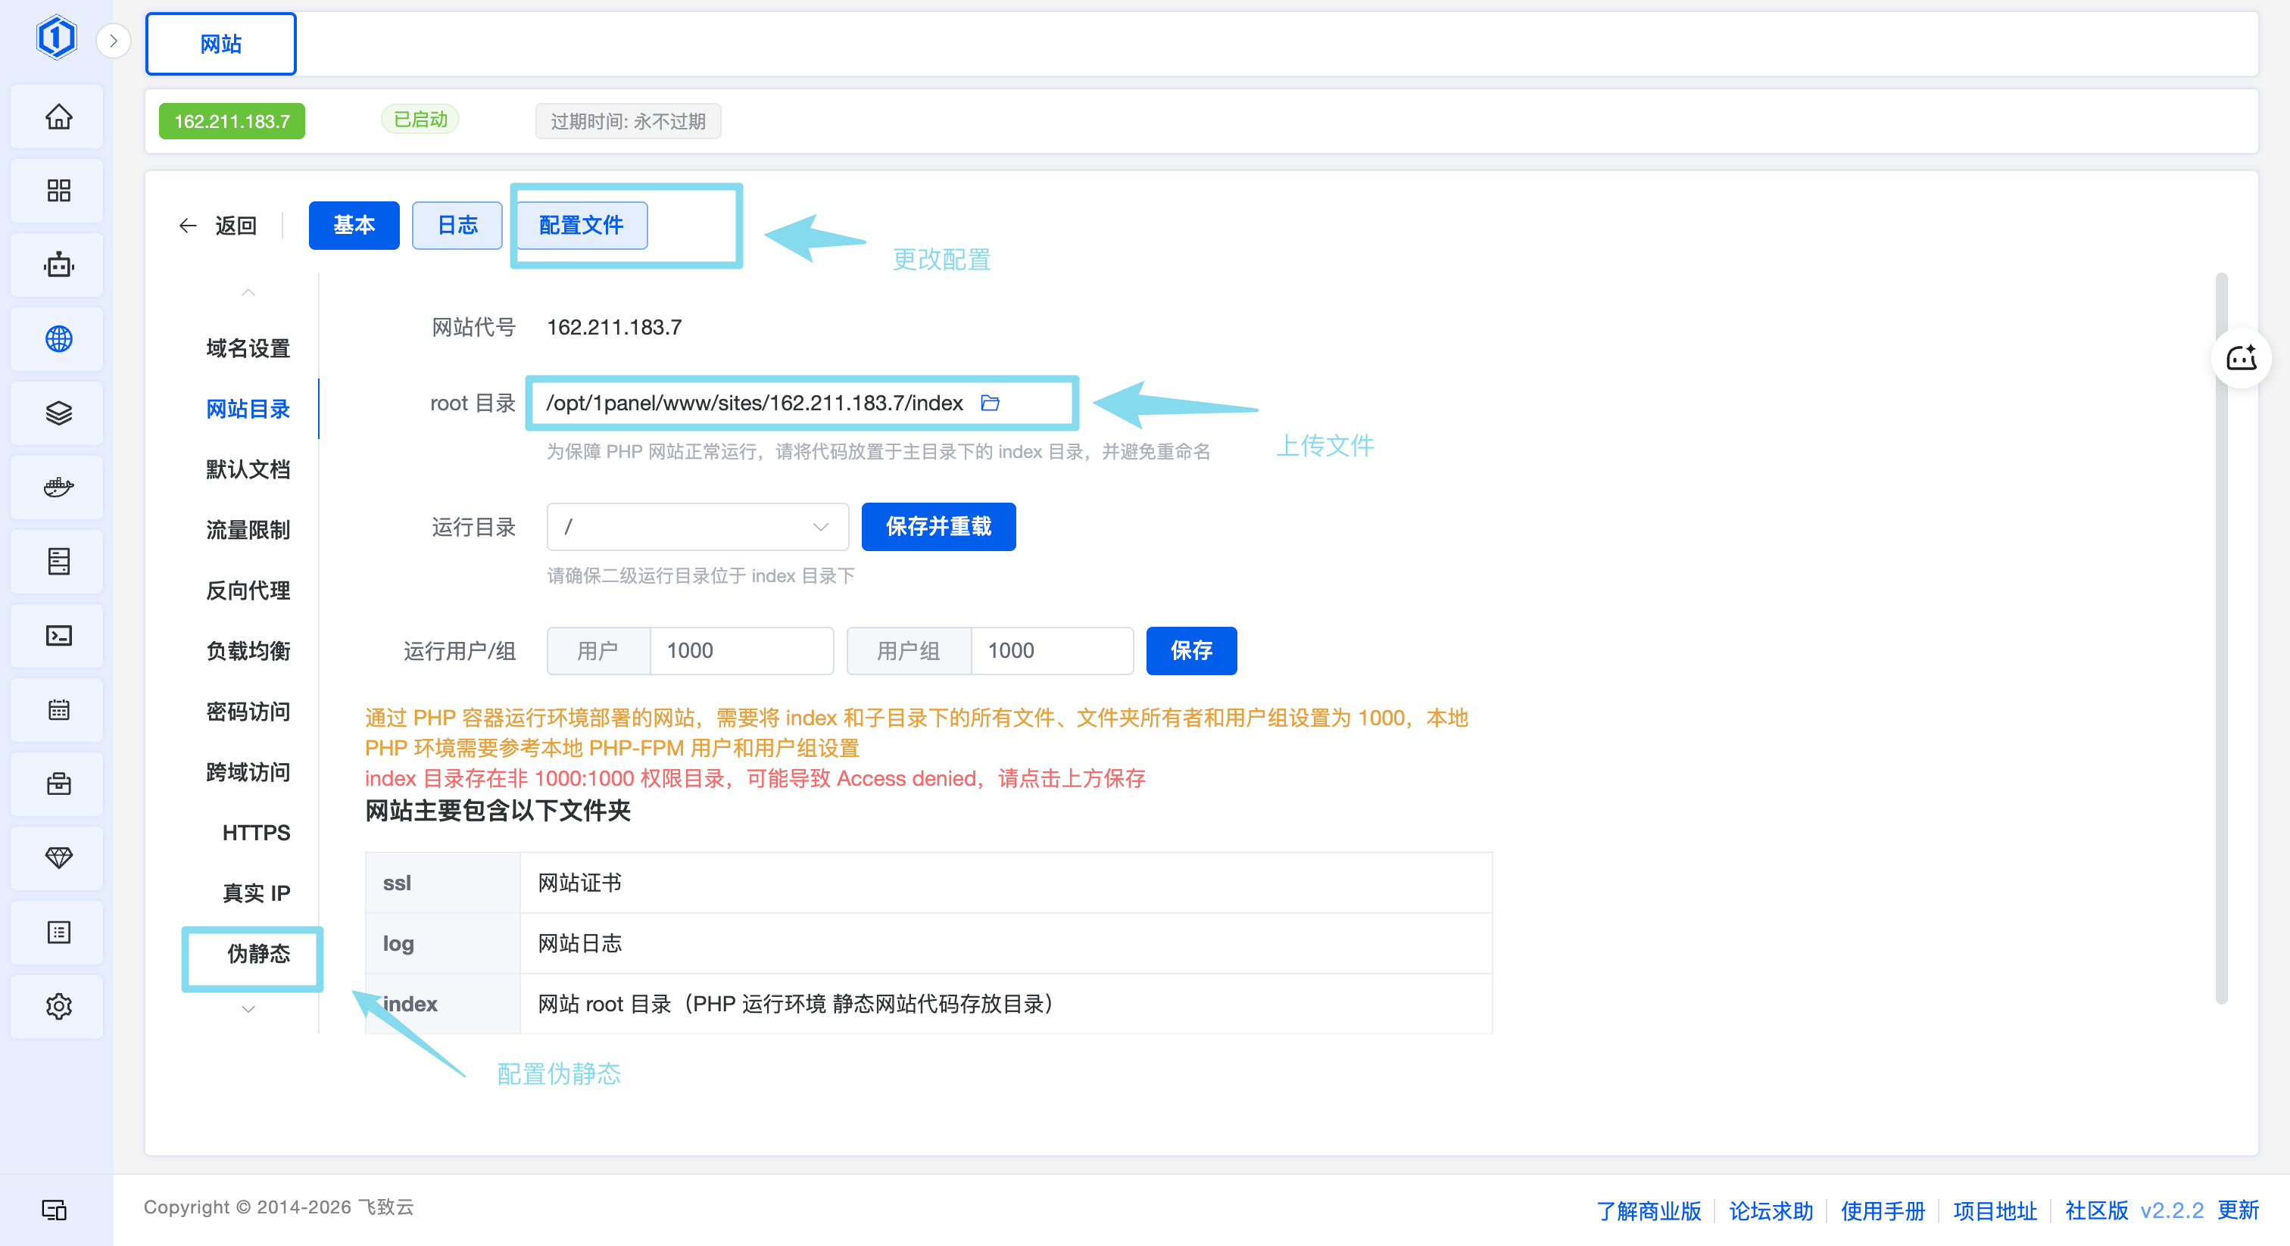
Task: Open the Settings gear icon in sidebar
Action: (58, 1006)
